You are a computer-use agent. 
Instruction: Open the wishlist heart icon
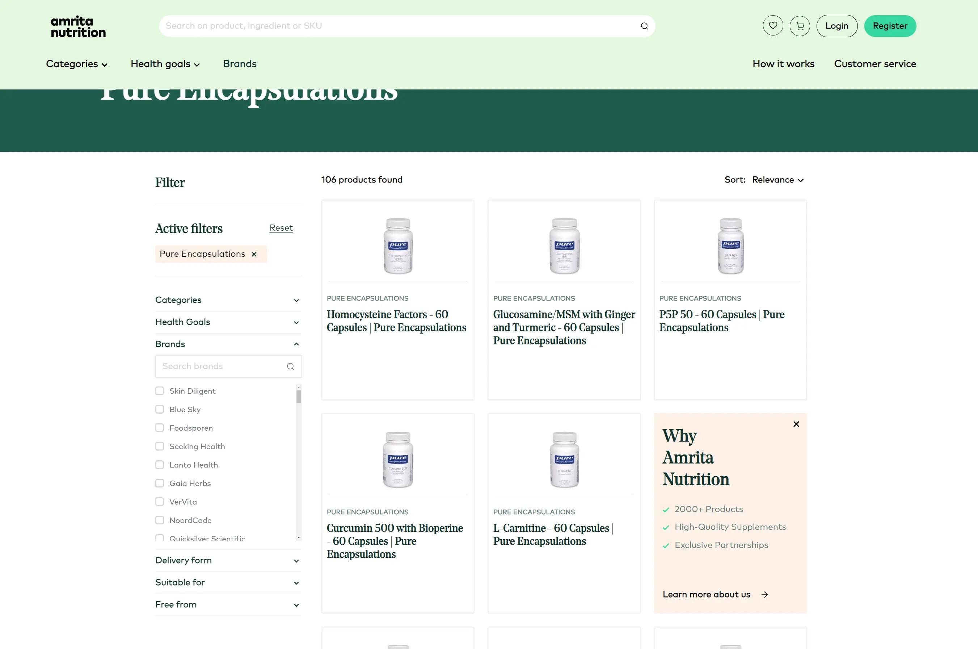point(773,26)
